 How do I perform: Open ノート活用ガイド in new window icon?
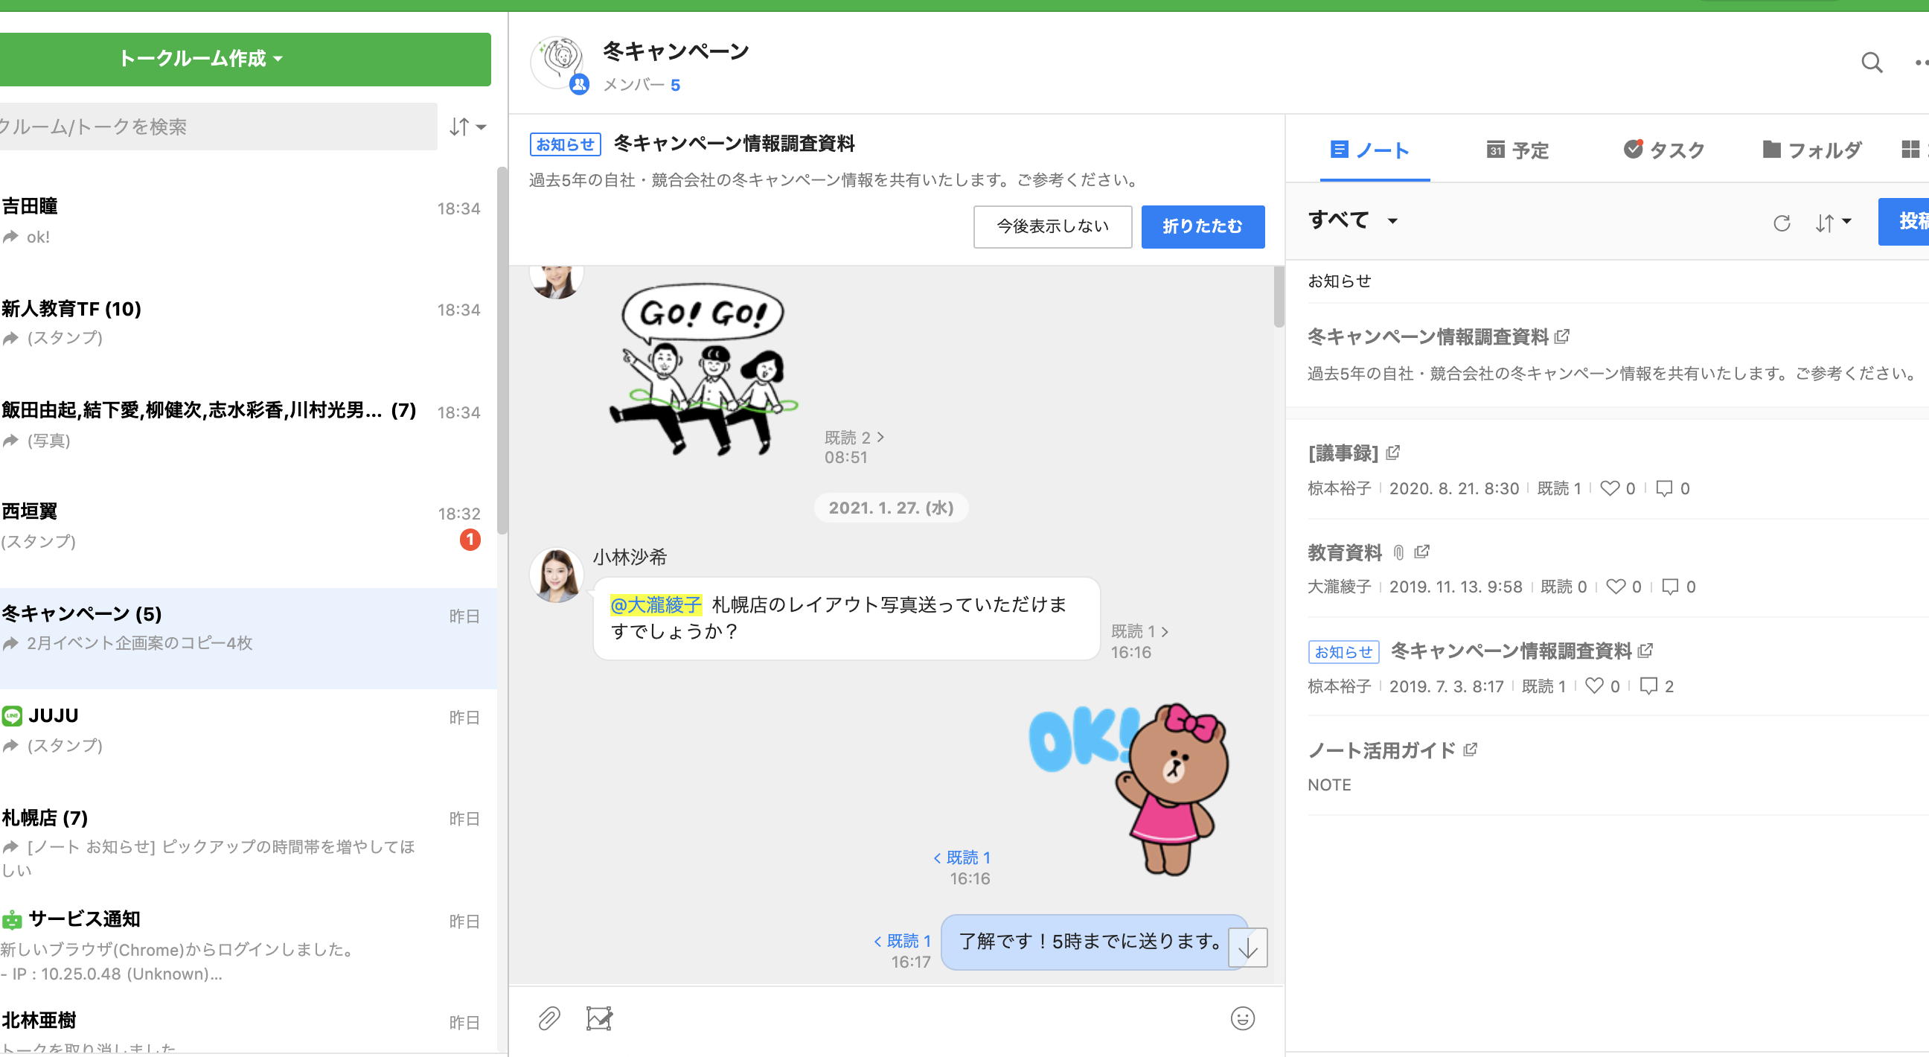click(1471, 749)
